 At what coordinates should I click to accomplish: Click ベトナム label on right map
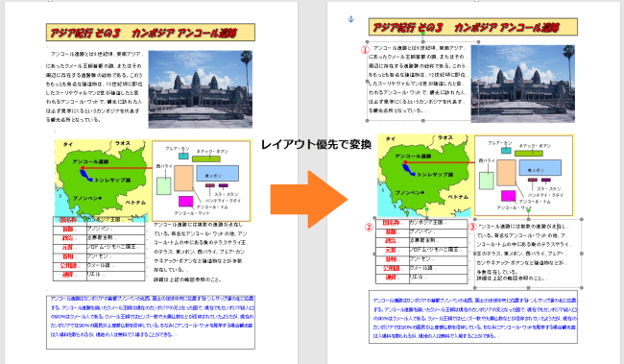pos(458,197)
